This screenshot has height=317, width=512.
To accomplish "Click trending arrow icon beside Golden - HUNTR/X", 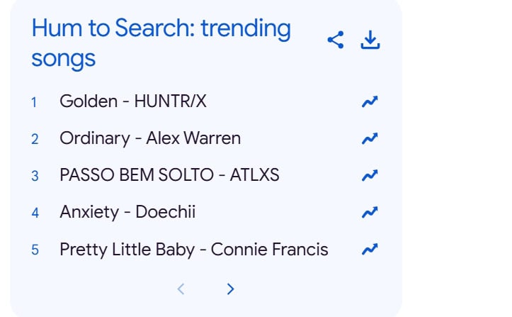I will (x=370, y=101).
